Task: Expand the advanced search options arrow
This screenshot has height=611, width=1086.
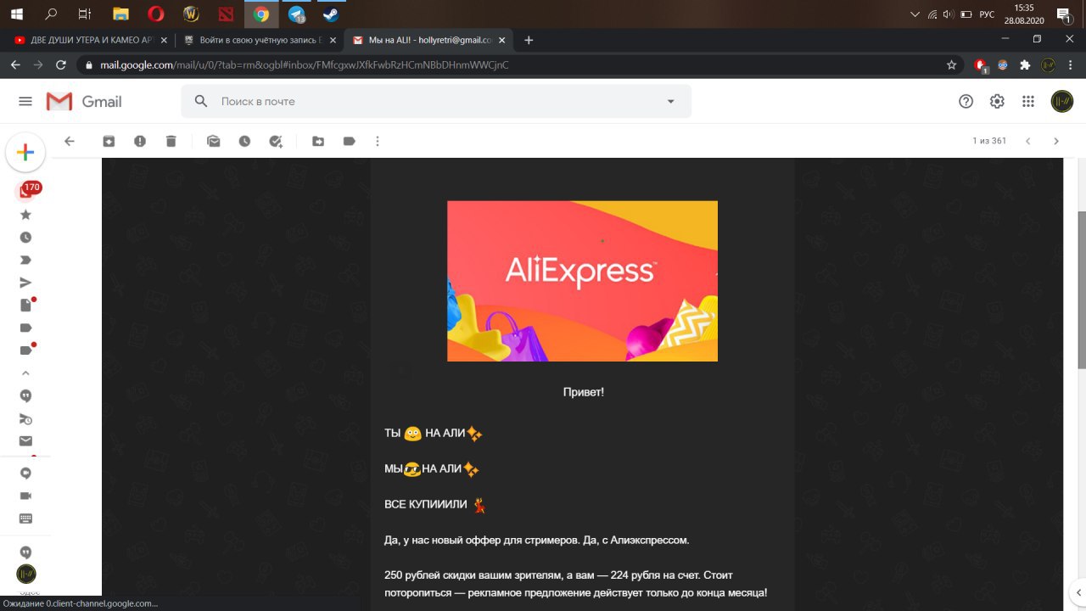Action: pyautogui.click(x=671, y=101)
